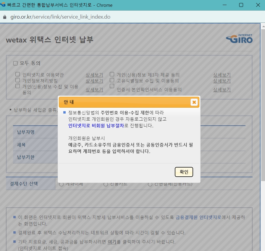Click the page vertical scrollbar

263,105
